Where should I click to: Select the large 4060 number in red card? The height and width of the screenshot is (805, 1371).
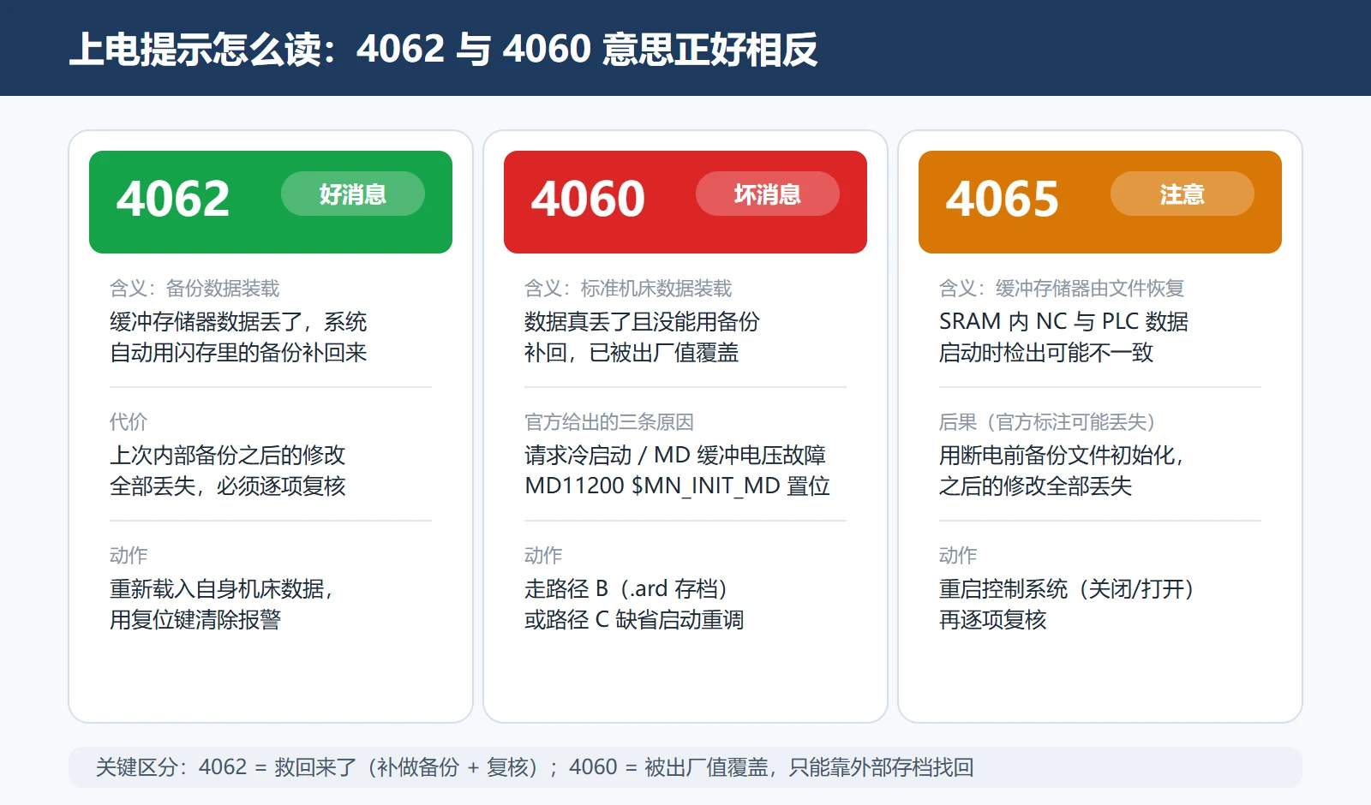[x=588, y=199]
